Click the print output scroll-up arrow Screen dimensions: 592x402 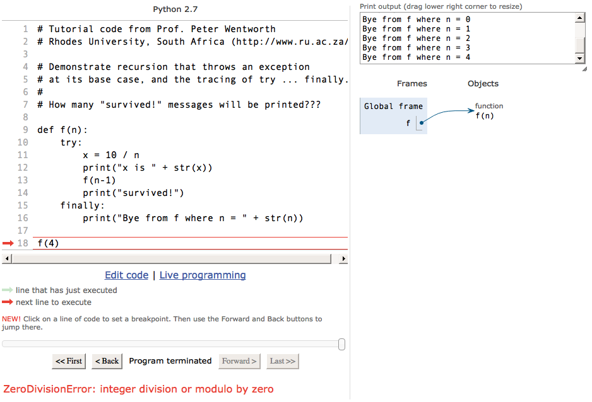(580, 18)
